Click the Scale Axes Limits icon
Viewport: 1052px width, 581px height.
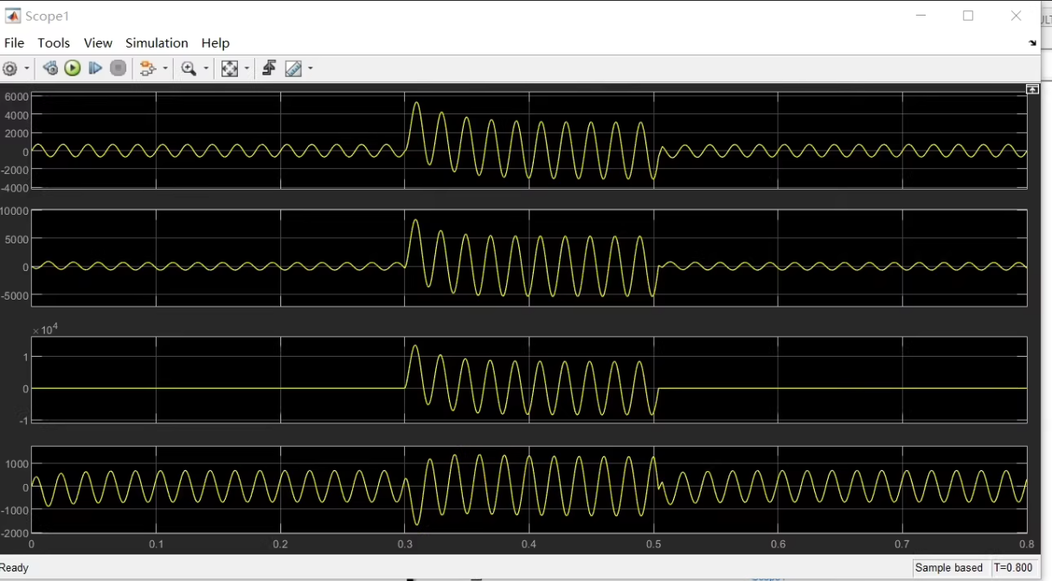click(x=229, y=68)
